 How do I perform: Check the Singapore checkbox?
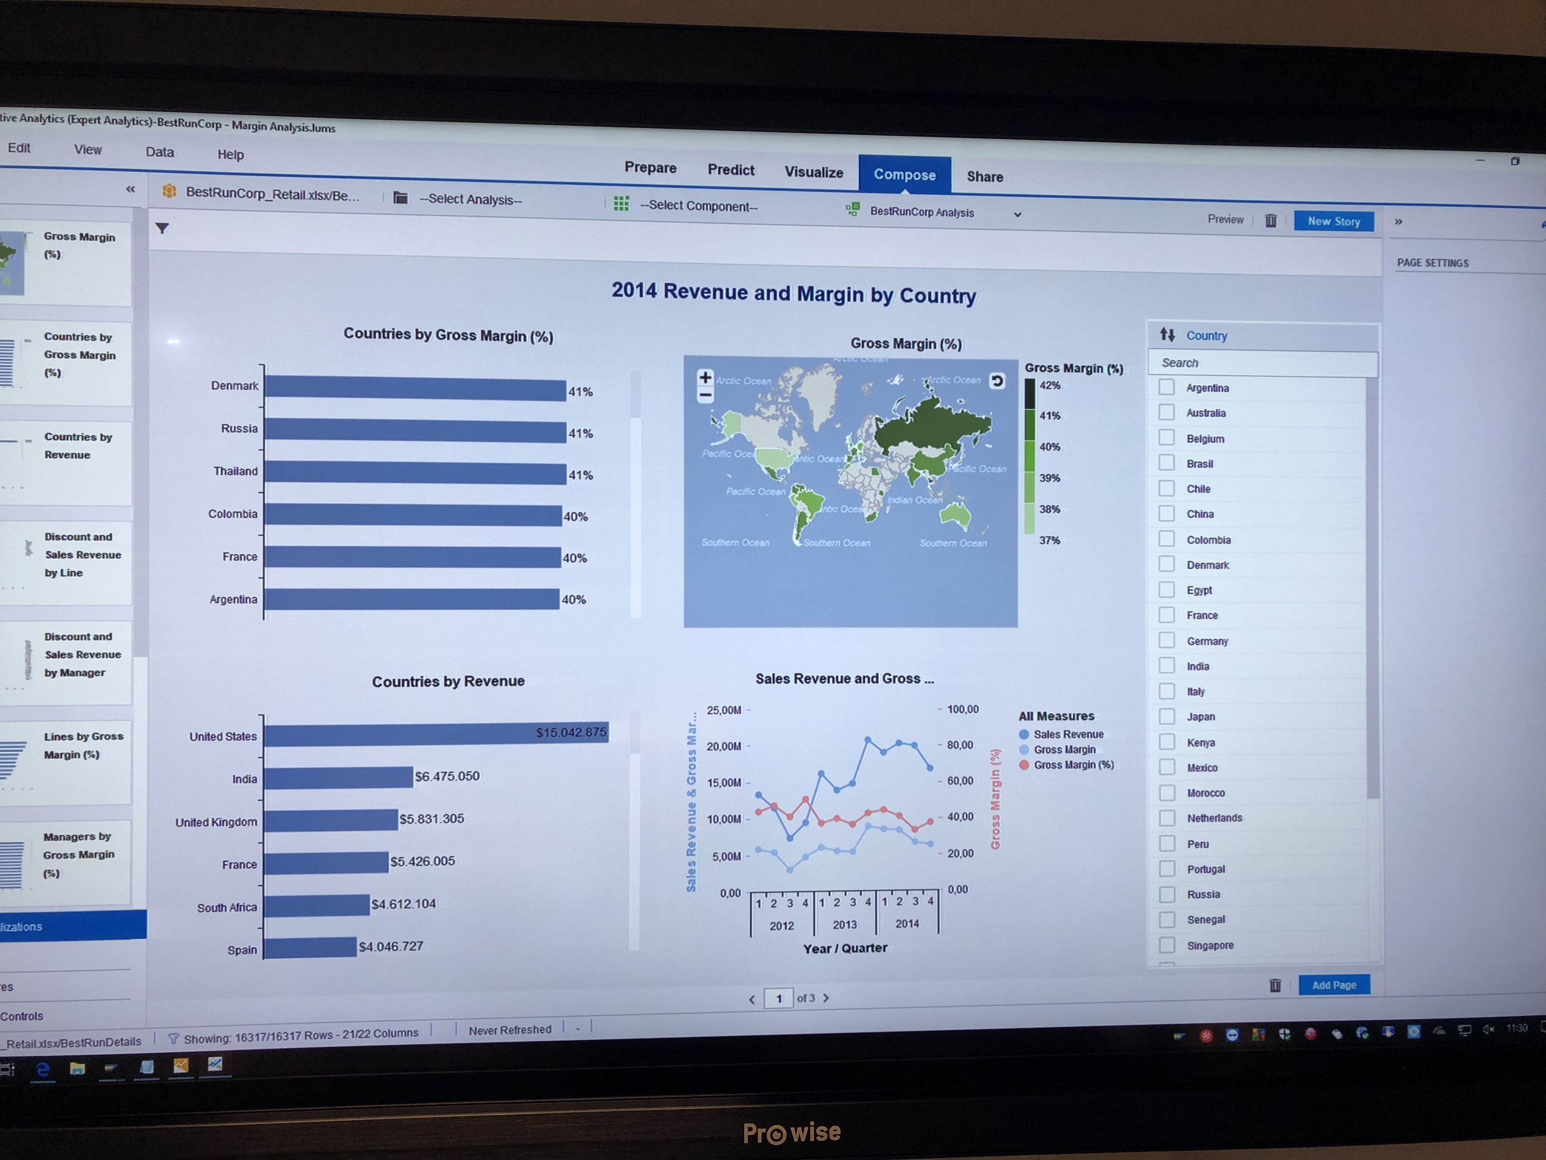[1166, 945]
